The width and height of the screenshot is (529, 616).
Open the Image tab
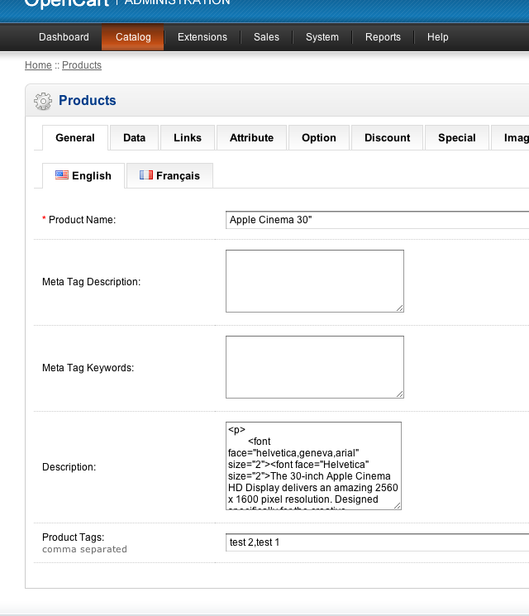click(x=510, y=138)
